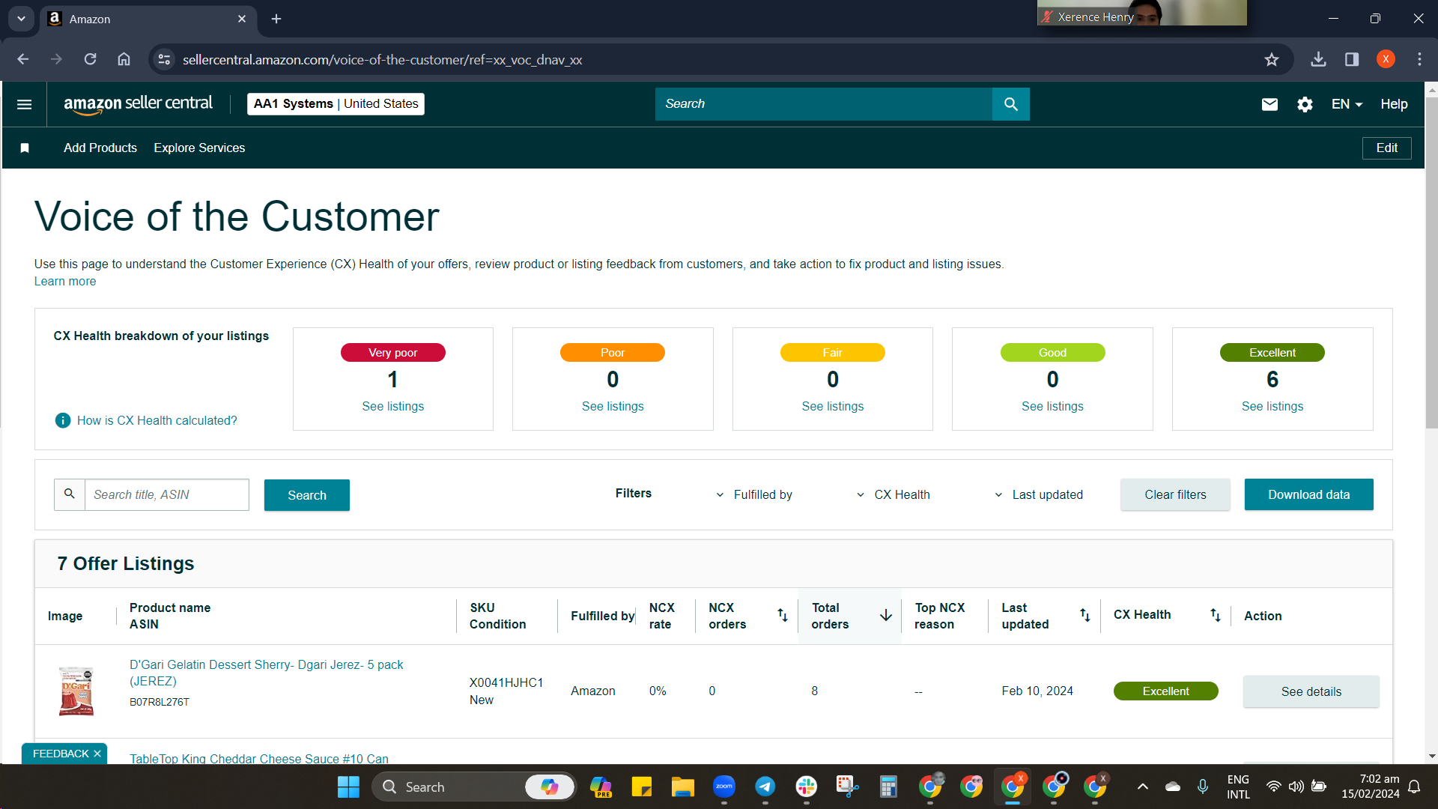Viewport: 1438px width, 809px height.
Task: See listings under Fair
Action: [832, 406]
